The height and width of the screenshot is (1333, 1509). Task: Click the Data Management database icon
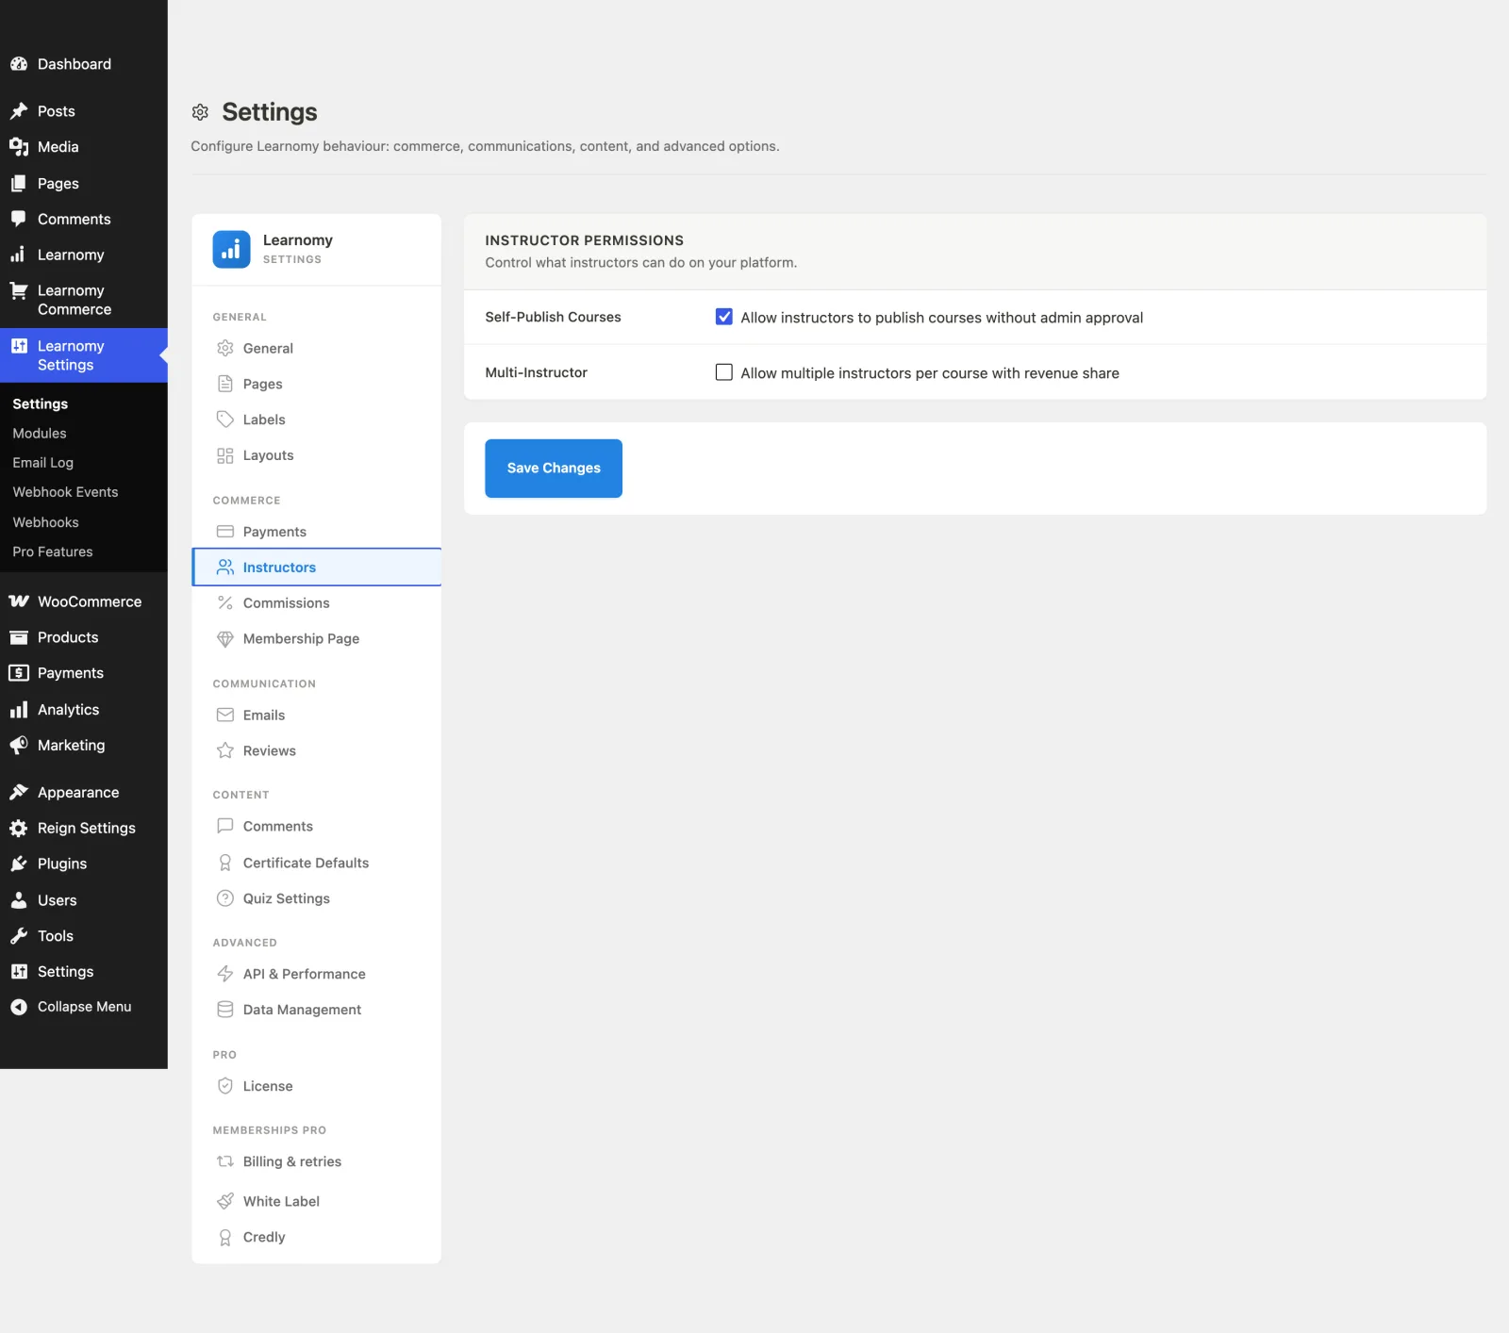[x=225, y=1010]
